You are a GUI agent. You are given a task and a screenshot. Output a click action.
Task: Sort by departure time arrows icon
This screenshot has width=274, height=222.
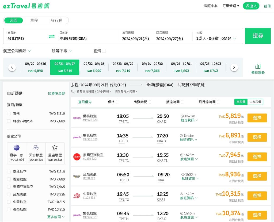[x=150, y=102]
